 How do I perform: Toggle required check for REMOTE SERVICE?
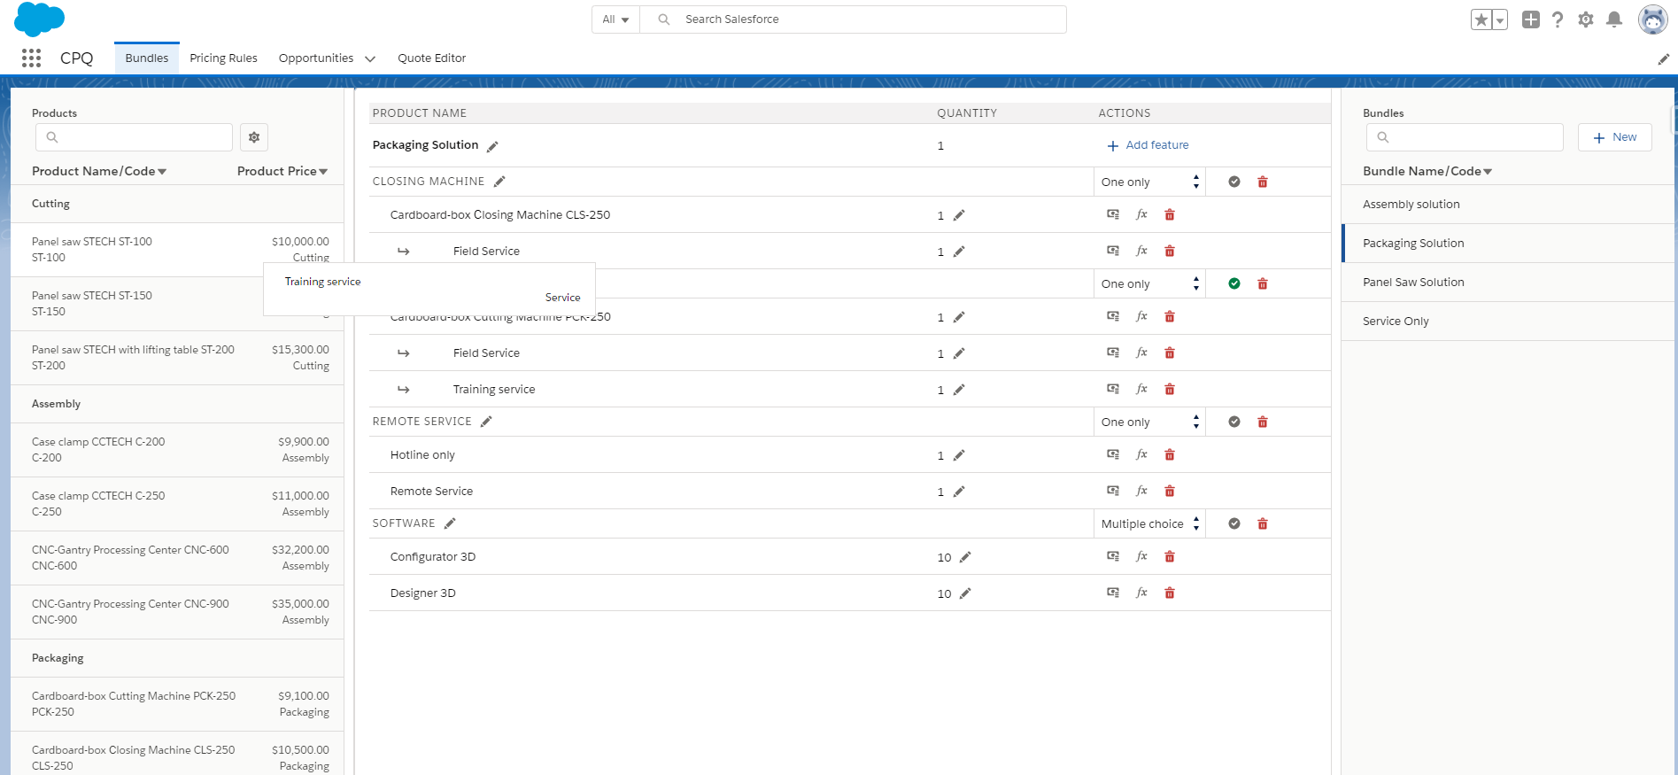[1234, 422]
